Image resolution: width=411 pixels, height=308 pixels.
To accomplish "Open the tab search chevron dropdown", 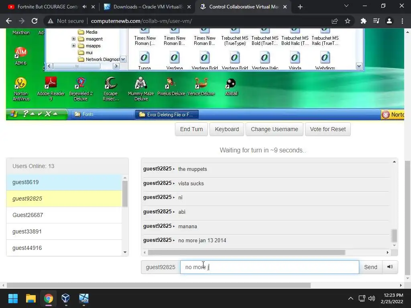I will (x=346, y=6).
